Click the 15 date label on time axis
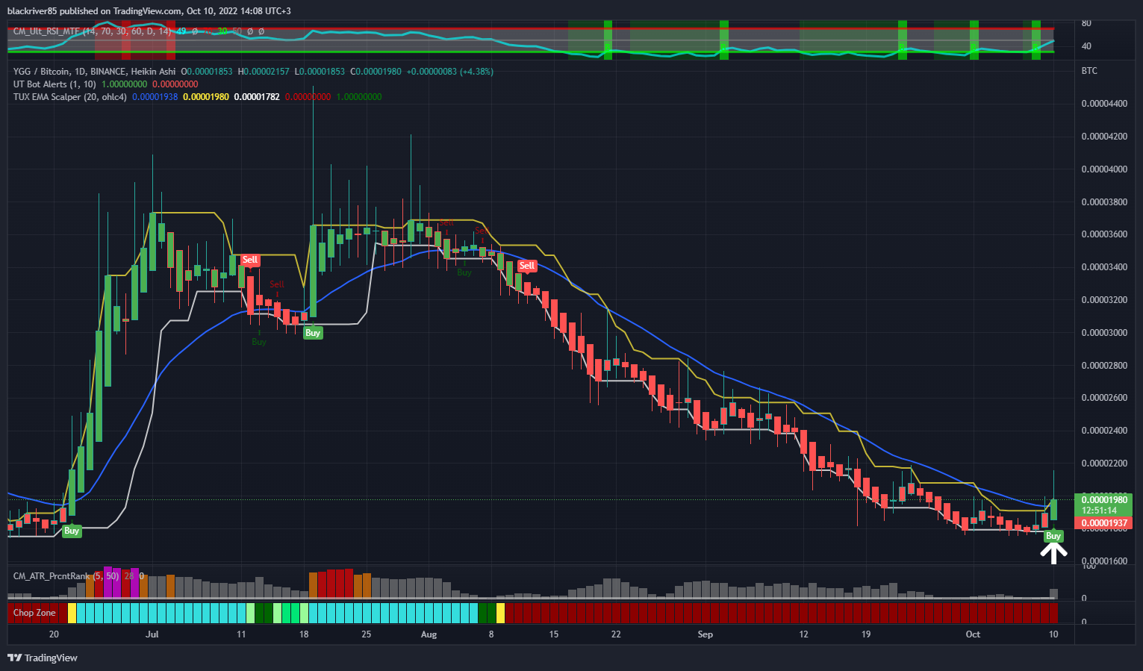This screenshot has width=1143, height=671. tap(553, 634)
